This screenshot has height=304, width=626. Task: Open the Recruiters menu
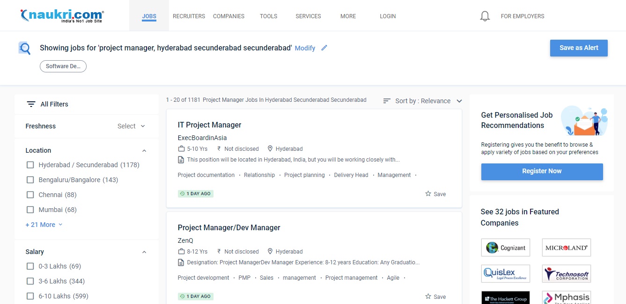[189, 16]
